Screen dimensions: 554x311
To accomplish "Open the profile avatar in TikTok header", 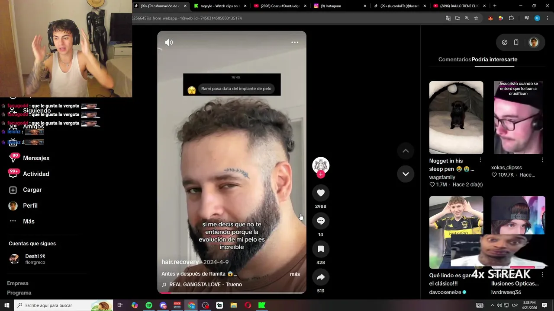I will [534, 42].
